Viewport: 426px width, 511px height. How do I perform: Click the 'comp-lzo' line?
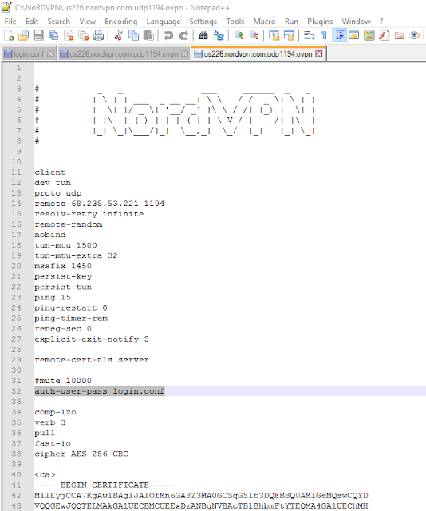(x=55, y=412)
